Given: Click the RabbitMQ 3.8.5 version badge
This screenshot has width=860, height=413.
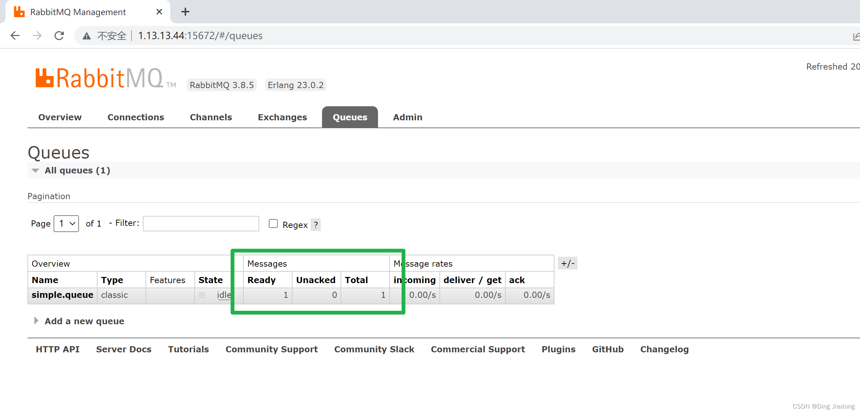Looking at the screenshot, I should (x=222, y=85).
